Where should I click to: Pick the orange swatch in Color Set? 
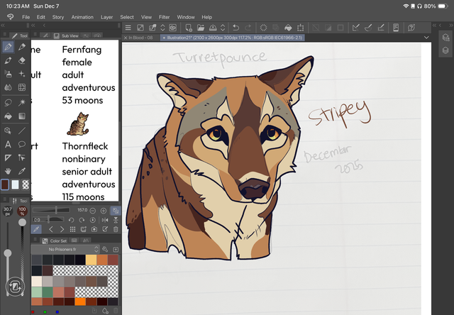(80, 301)
